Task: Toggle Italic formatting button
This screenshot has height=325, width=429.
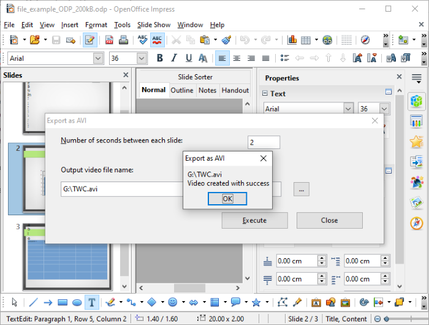Action: [174, 58]
